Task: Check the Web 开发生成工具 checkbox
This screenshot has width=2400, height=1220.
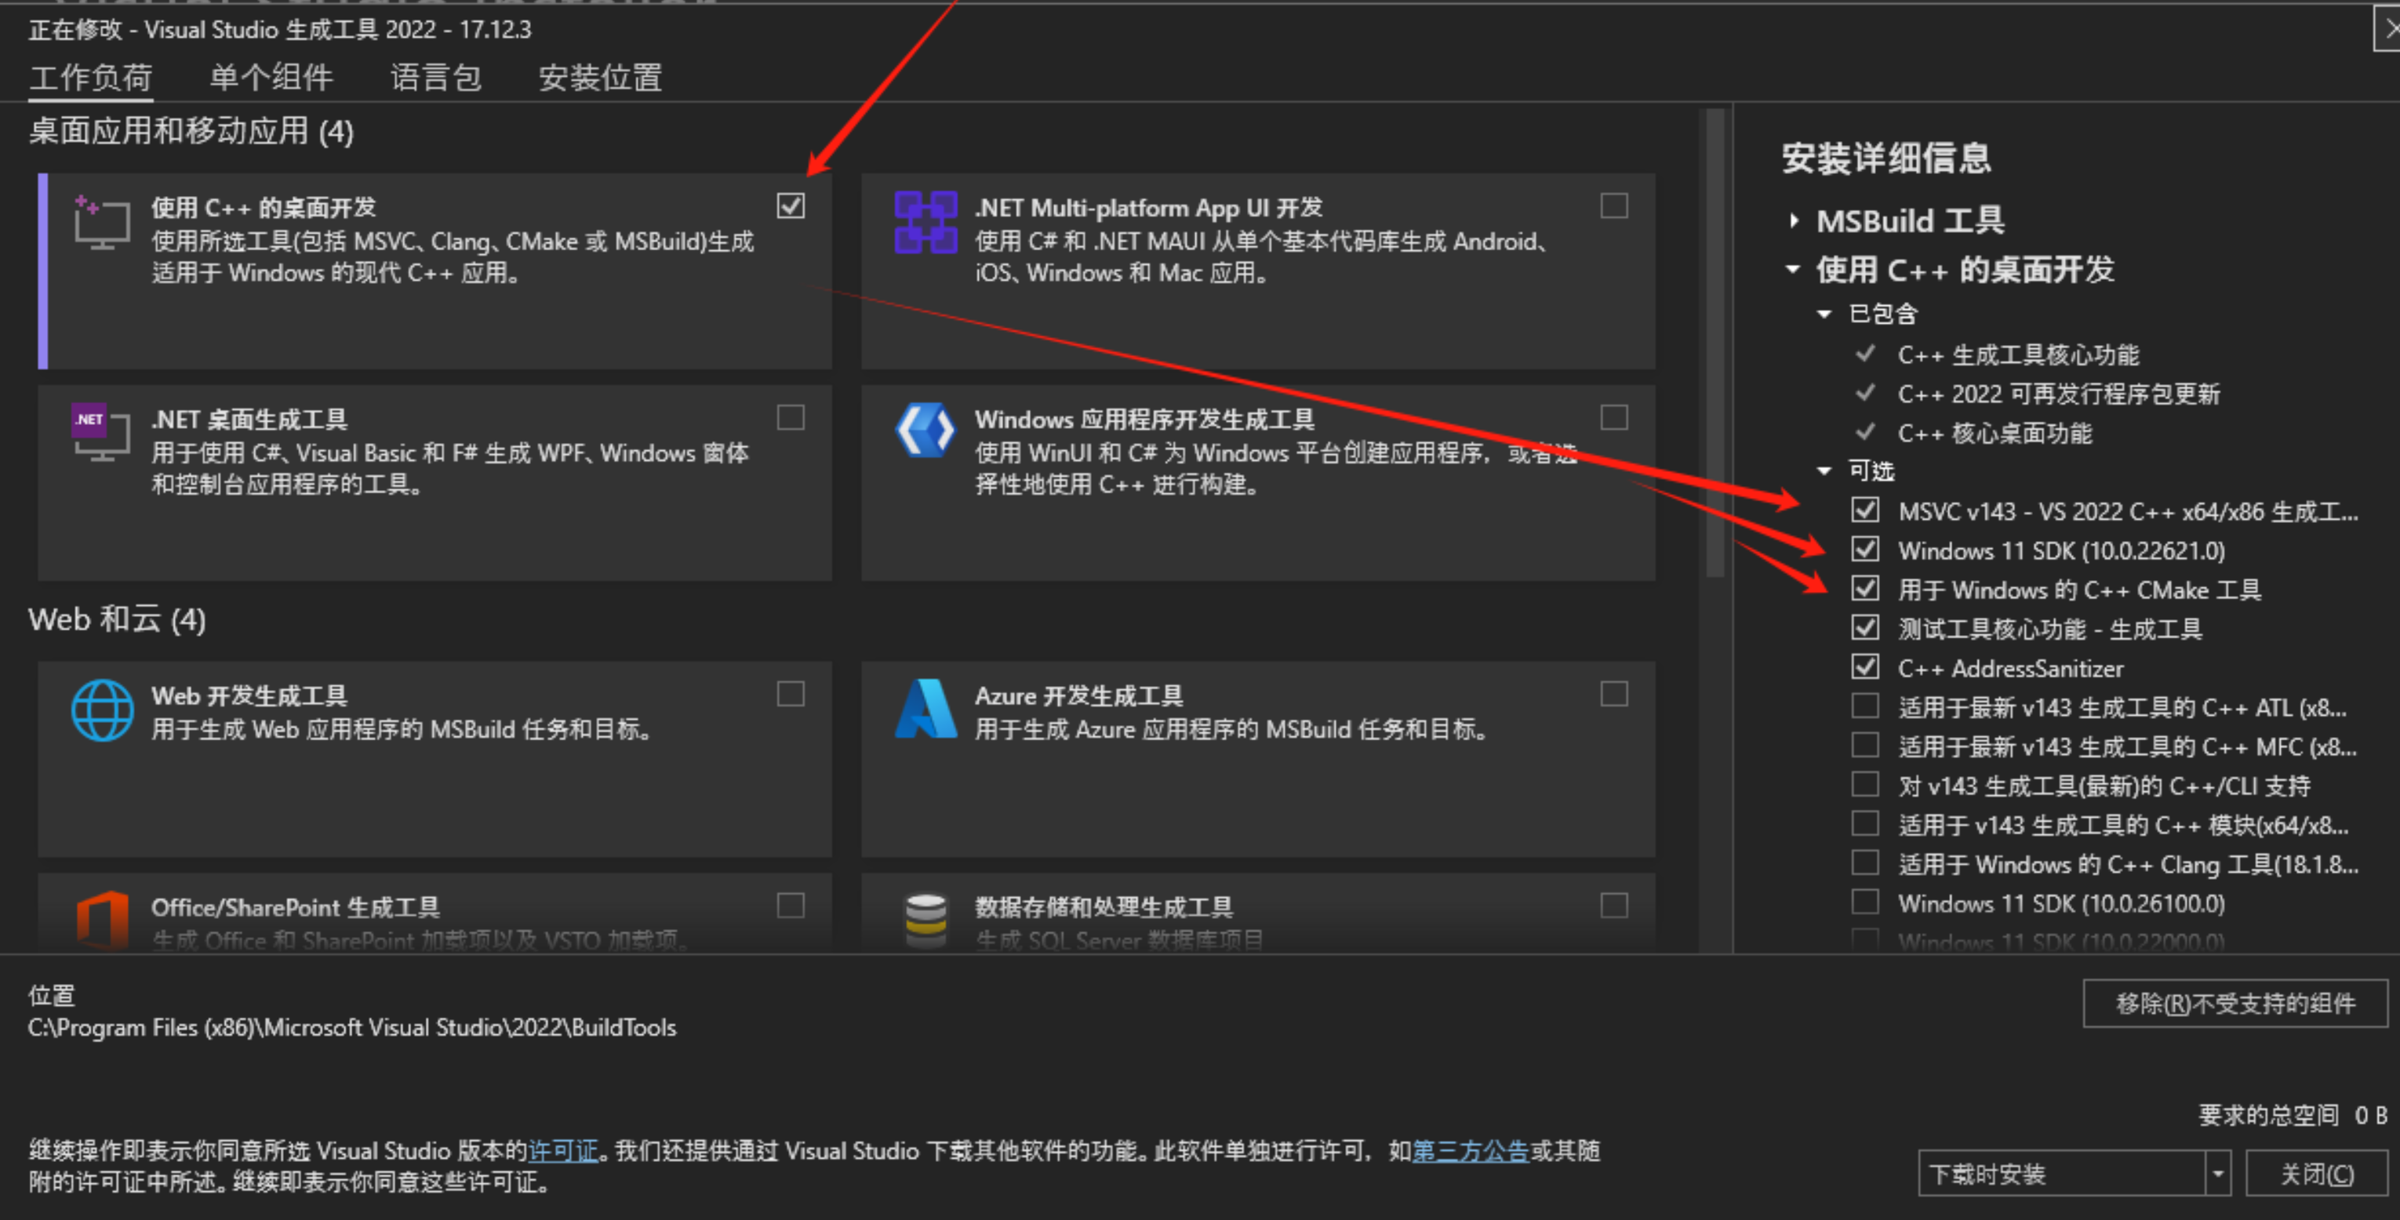Action: click(791, 694)
